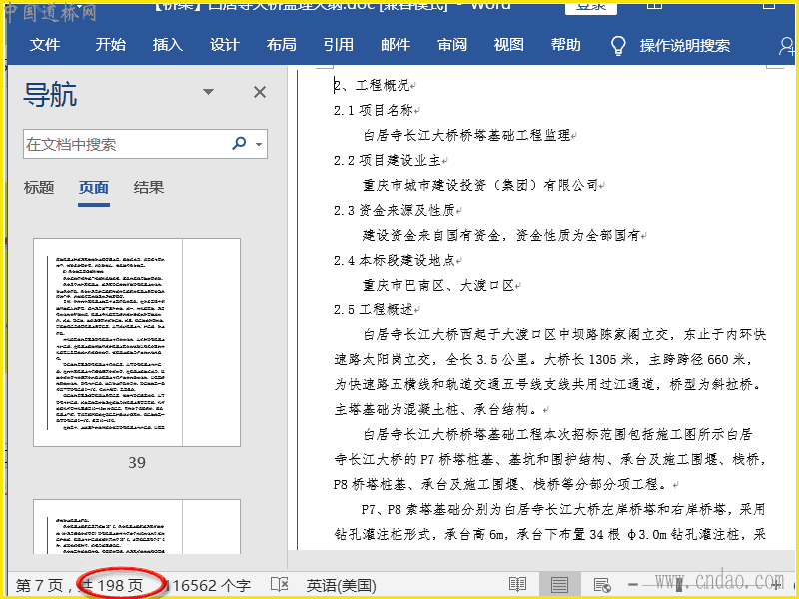
Task: Click the heading 2、工程概况
Action: tap(372, 85)
